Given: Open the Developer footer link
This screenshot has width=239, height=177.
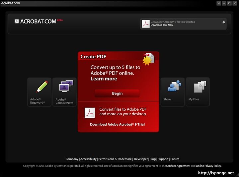Looking at the screenshot, I should 141,159.
